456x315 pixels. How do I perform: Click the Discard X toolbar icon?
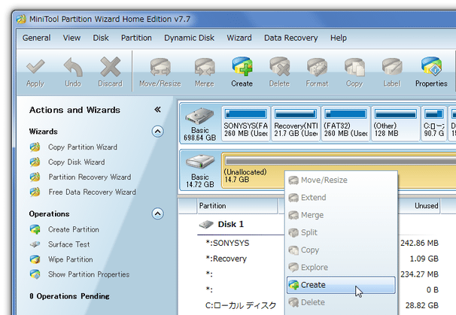click(x=110, y=67)
